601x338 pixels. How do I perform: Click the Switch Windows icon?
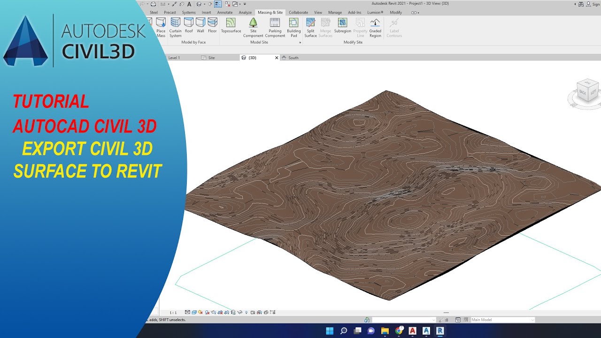[x=235, y=4]
